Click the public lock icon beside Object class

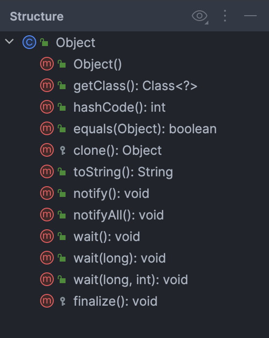44,42
